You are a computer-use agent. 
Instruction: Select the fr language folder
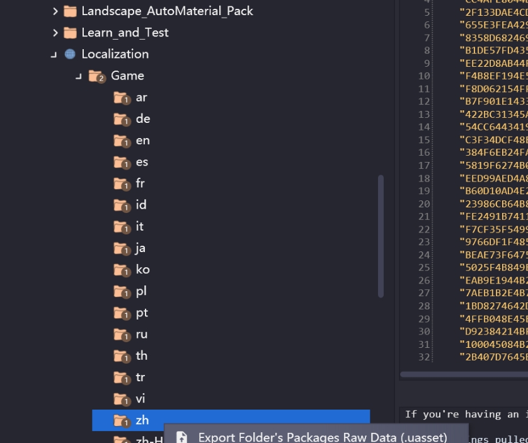(140, 183)
